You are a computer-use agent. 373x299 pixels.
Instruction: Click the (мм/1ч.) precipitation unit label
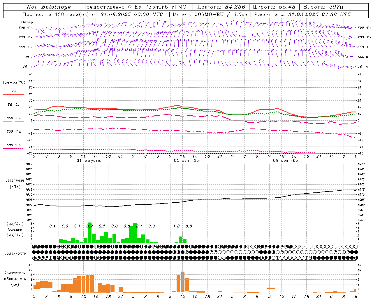pos(15,235)
